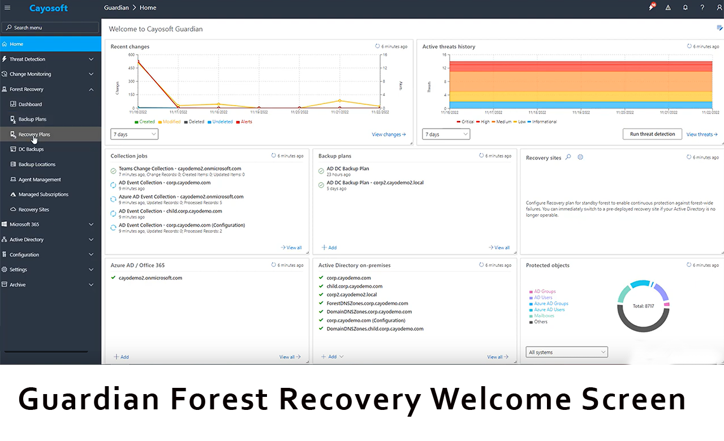Open Teams Change Collection job entry

point(180,168)
